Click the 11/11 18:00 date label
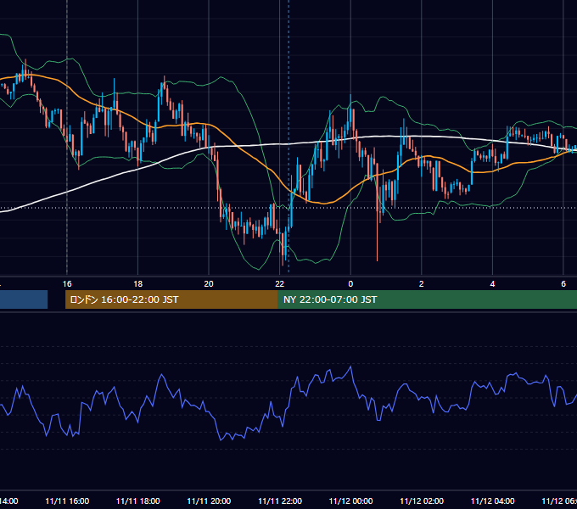 [x=138, y=501]
